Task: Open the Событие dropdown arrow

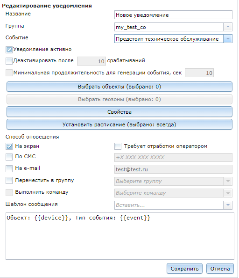Action: 228,39
